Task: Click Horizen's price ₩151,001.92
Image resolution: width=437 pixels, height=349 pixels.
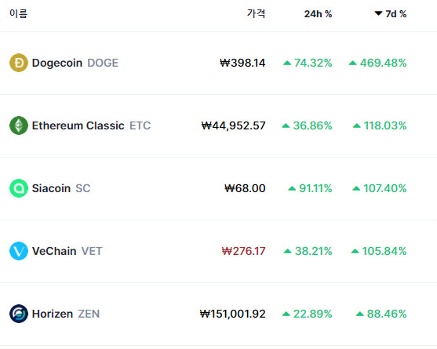Action: [233, 314]
